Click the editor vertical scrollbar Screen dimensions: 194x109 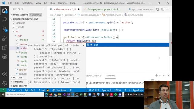tap(171, 44)
